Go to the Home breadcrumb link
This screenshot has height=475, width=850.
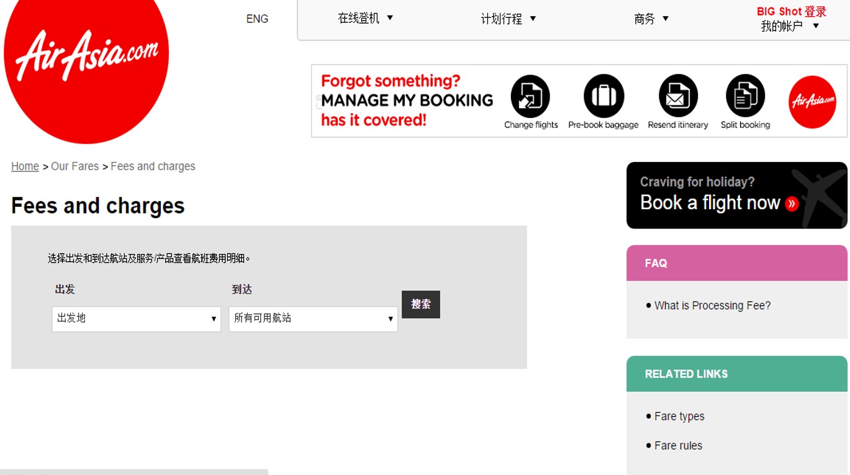(x=25, y=166)
